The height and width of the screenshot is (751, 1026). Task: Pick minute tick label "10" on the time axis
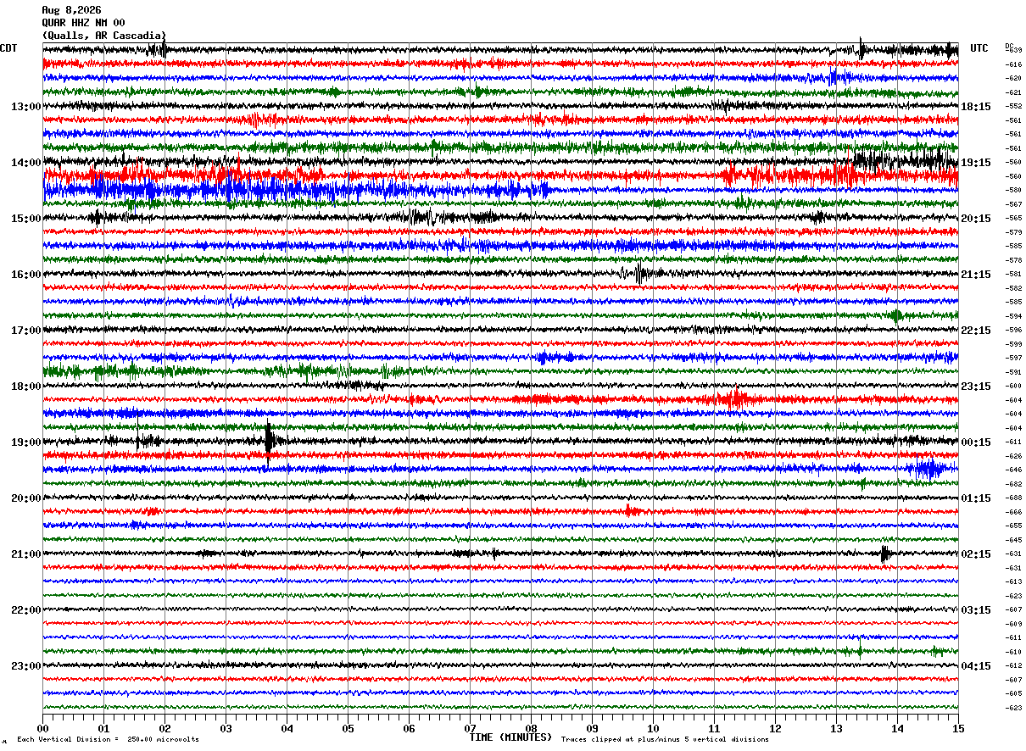click(x=653, y=728)
